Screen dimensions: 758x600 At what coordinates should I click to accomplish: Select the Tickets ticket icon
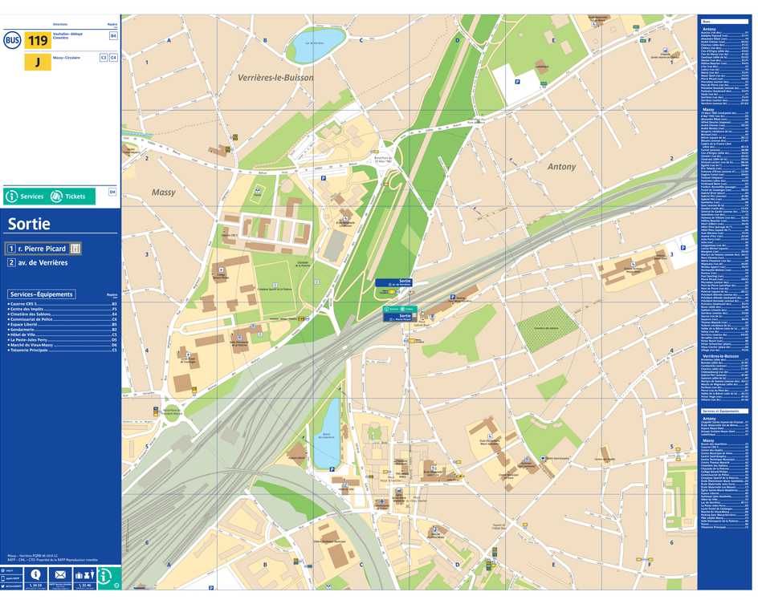pyautogui.click(x=56, y=197)
